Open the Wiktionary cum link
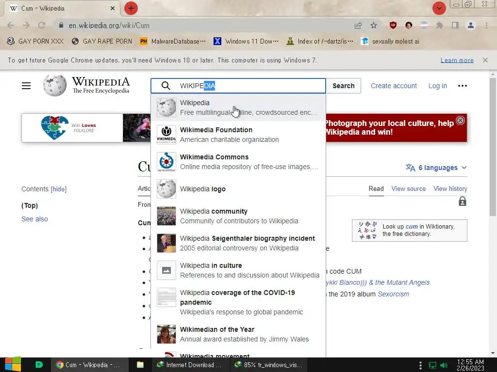Screen dimensions: 497x372 (412, 227)
